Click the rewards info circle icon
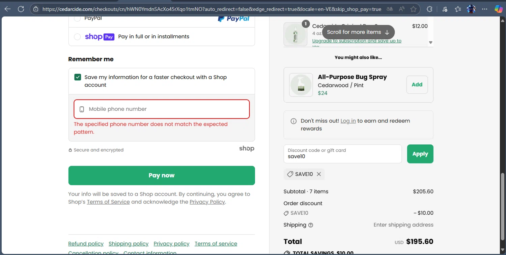This screenshot has height=255, width=506. [293, 121]
